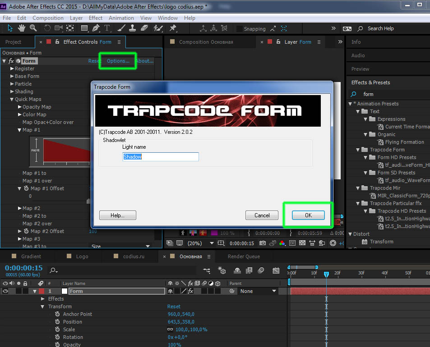Viewport: 430px width, 347px height.
Task: Select the Unified Camera tool
Action: [x=58, y=28]
